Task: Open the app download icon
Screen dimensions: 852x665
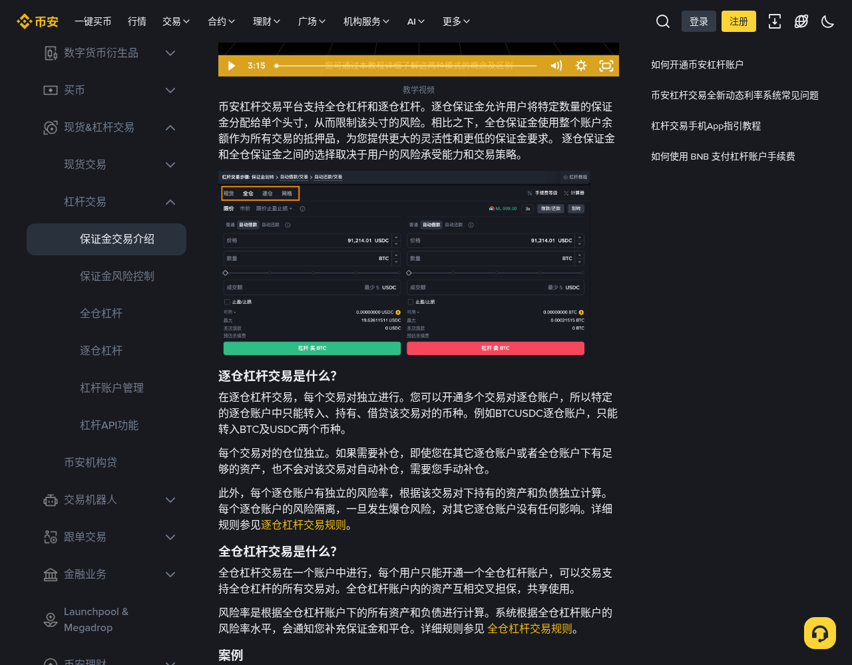Action: click(775, 21)
